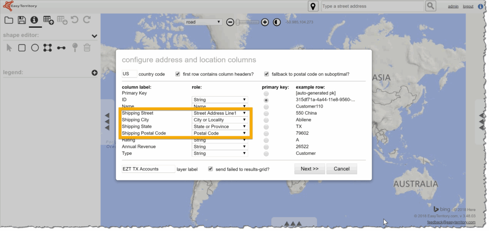Click the magnifier search address button

[431, 6]
